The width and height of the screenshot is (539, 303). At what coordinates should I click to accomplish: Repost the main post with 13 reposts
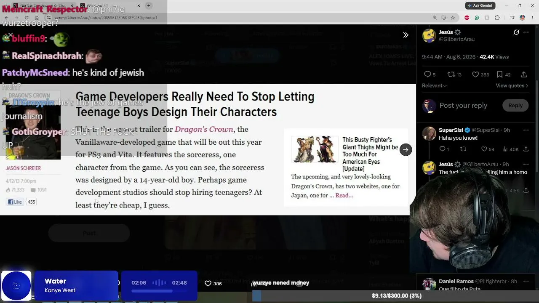point(454,74)
